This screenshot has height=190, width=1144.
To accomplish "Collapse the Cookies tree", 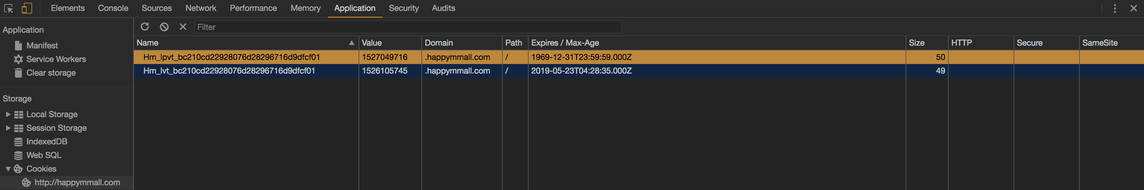I will [x=8, y=169].
